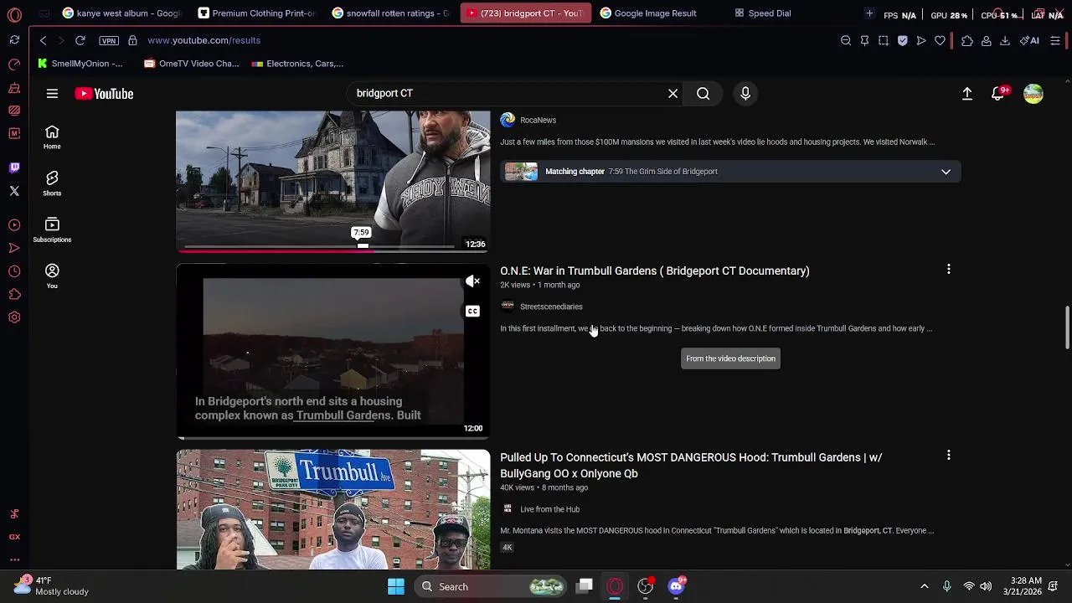The image size is (1072, 603).
Task: Click the Live from the Hub avatar
Action: tap(508, 509)
